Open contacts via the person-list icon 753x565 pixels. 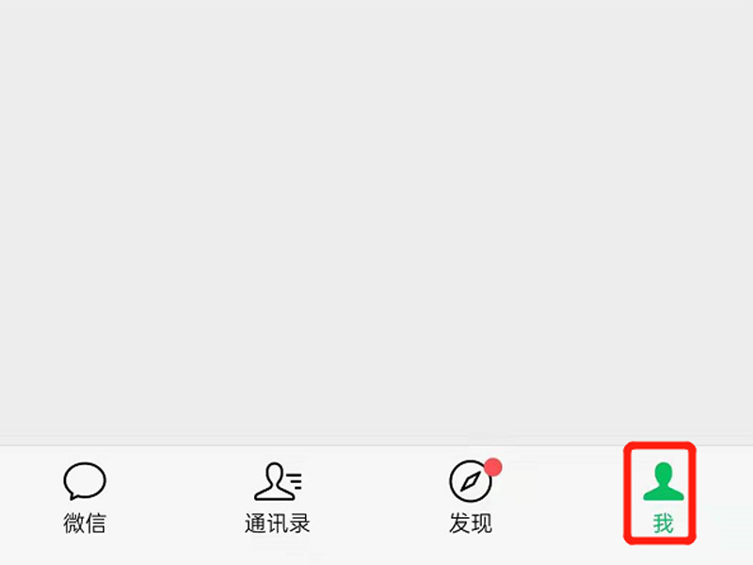278,481
